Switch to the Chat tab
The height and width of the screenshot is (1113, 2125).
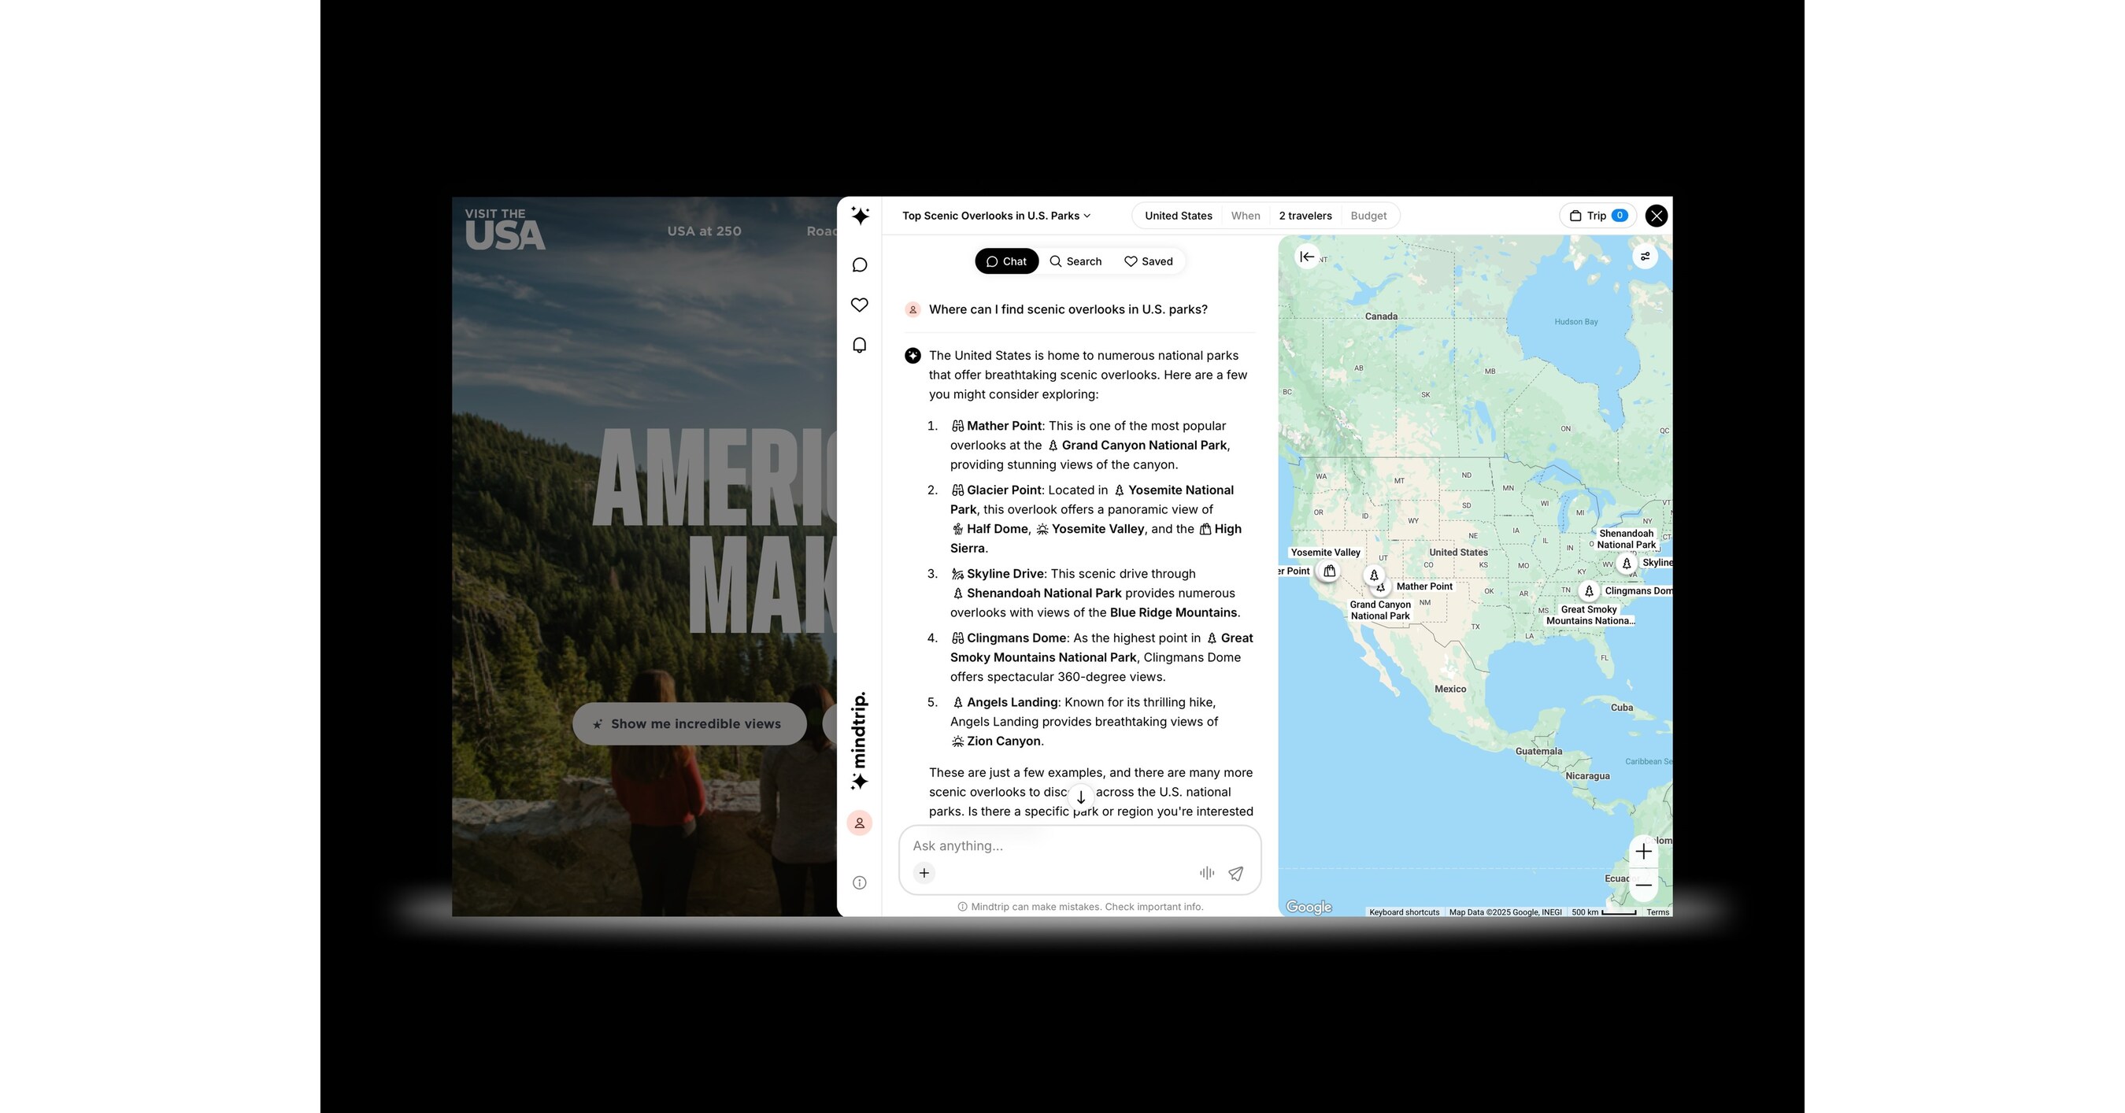point(1006,261)
